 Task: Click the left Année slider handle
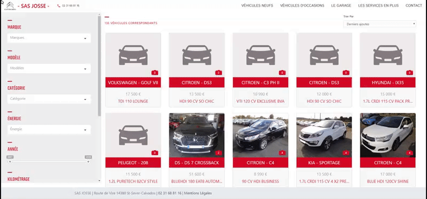(x=10, y=162)
